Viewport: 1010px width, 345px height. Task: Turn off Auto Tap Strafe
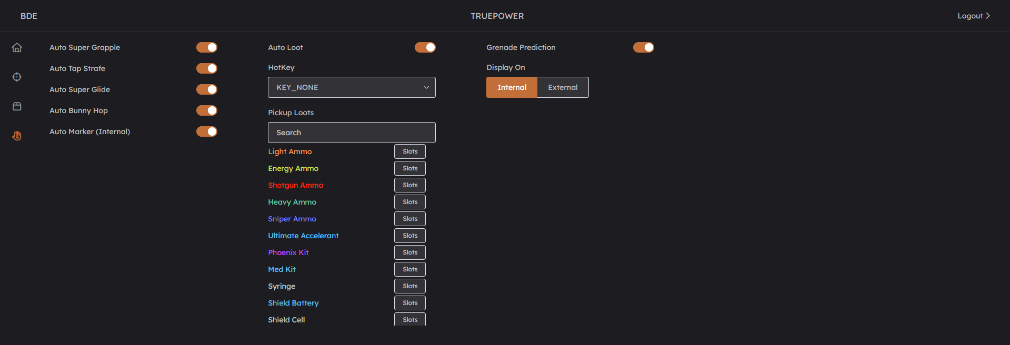click(207, 68)
